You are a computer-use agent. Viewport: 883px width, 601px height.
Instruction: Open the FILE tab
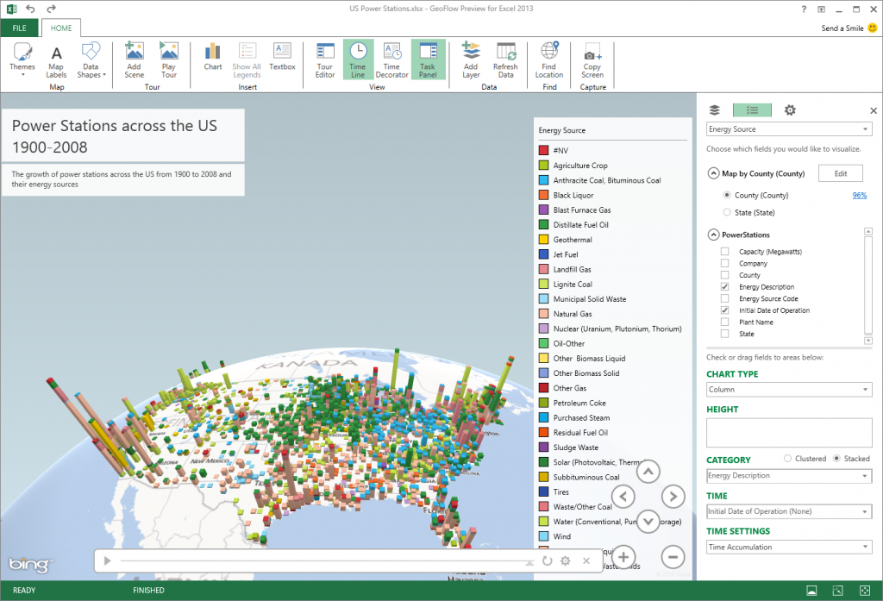pos(19,28)
